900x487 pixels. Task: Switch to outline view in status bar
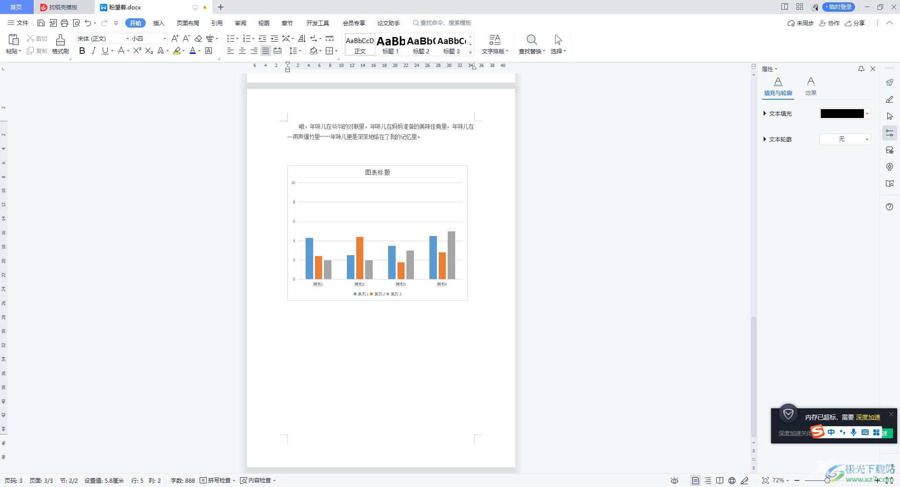707,480
